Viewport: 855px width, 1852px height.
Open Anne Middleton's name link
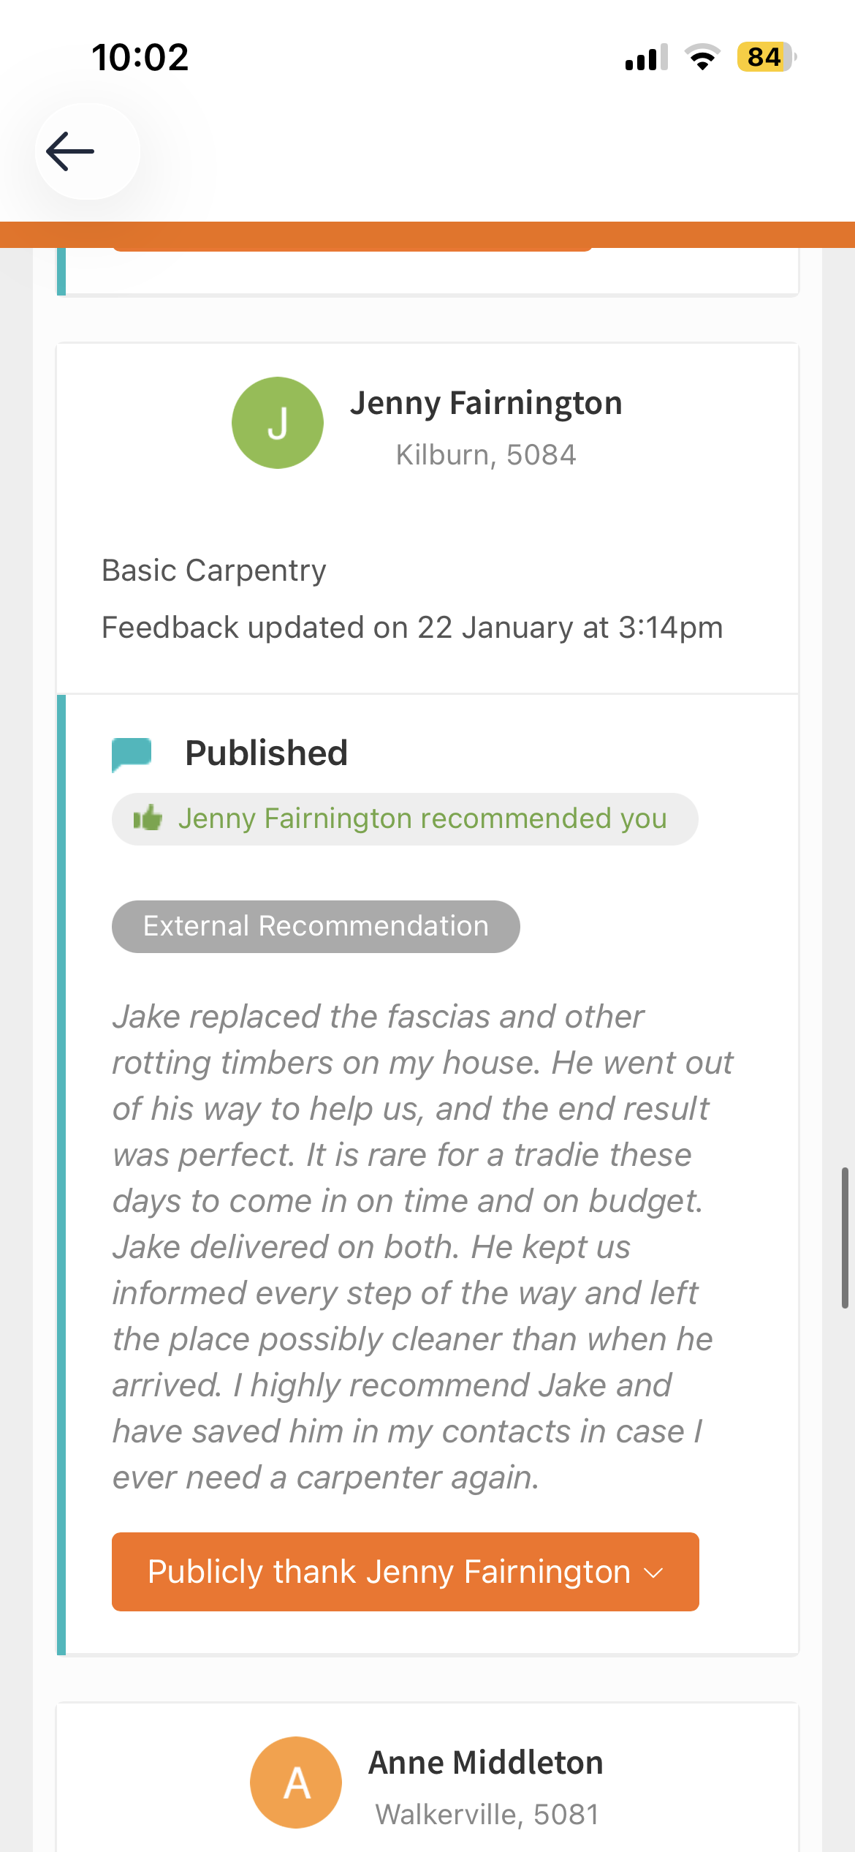click(x=486, y=1762)
